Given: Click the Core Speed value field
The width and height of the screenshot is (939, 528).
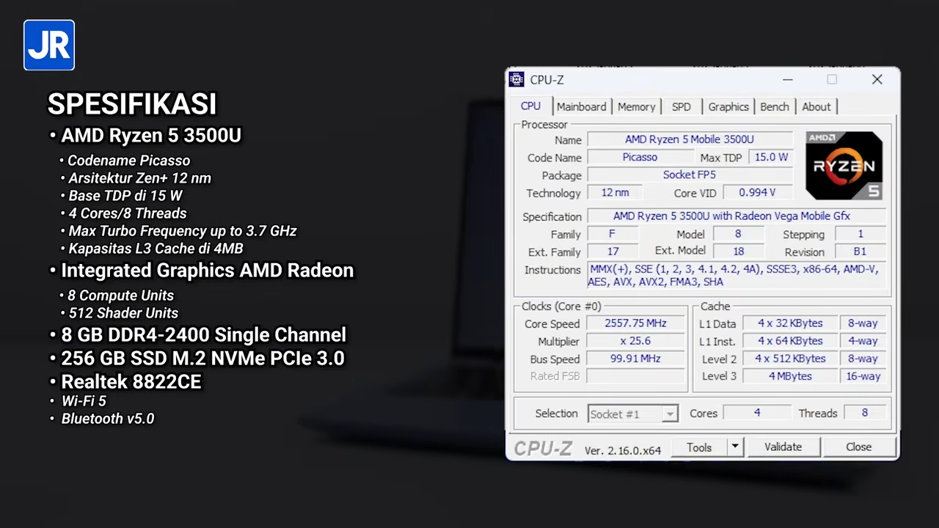Looking at the screenshot, I should coord(635,323).
